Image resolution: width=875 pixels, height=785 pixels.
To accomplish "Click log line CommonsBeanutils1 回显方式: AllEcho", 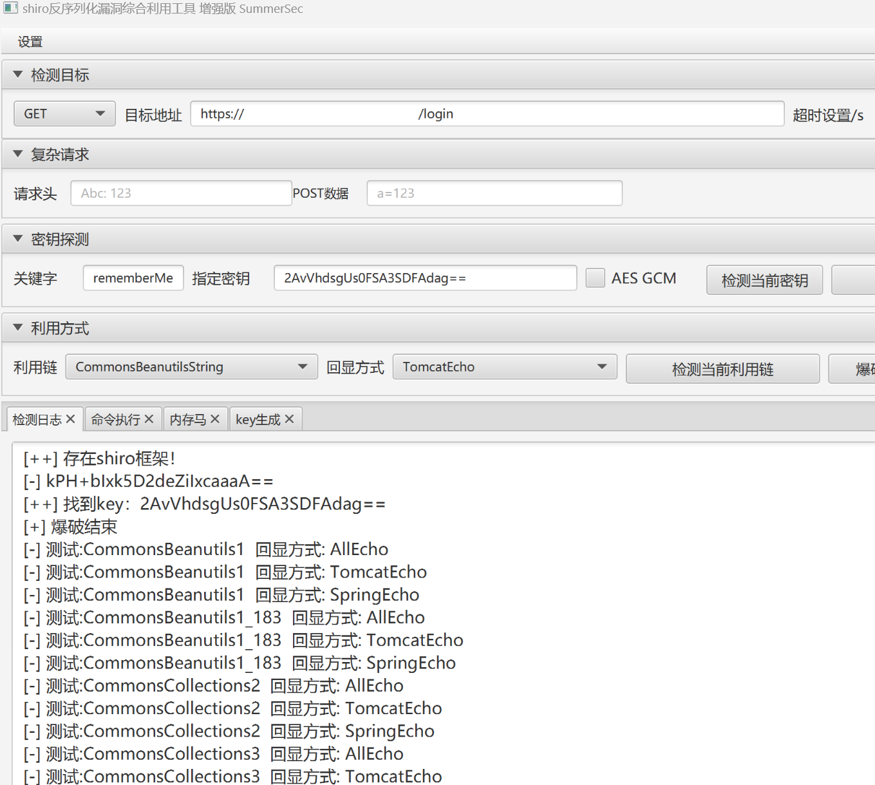I will (x=205, y=549).
